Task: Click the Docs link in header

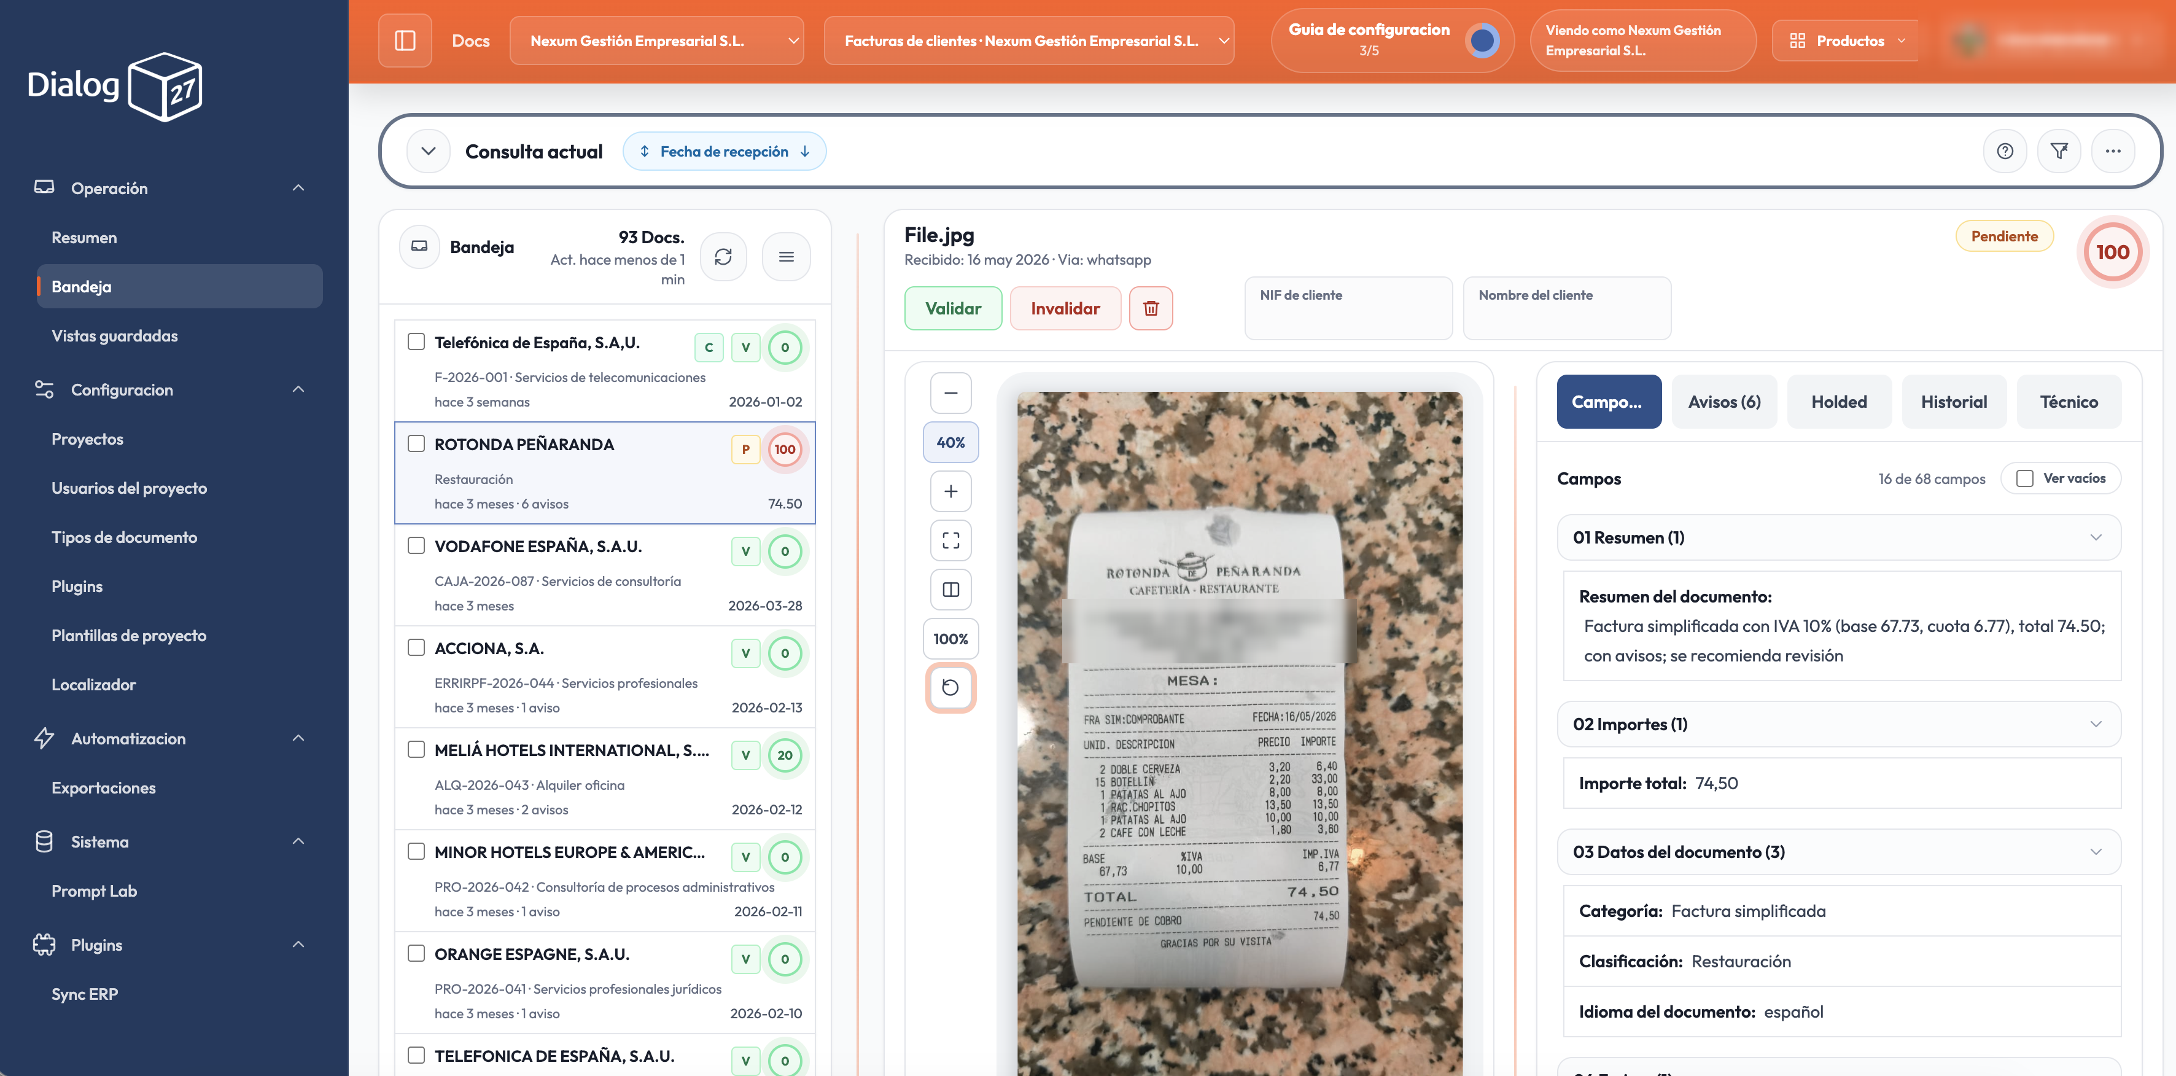Action: (x=470, y=41)
